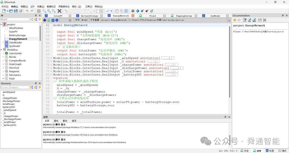Switch to BatteryStorage tab
289x153 pixels.
point(89,16)
